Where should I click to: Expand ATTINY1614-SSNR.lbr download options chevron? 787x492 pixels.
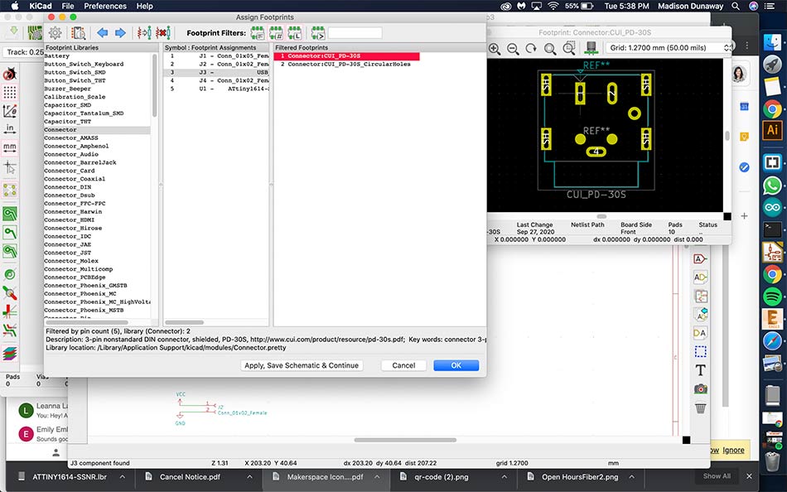(123, 477)
